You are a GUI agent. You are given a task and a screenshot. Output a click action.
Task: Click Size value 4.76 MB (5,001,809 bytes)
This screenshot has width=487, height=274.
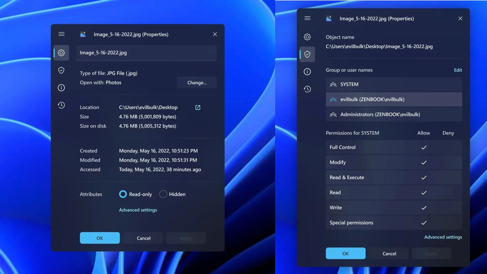click(x=147, y=117)
